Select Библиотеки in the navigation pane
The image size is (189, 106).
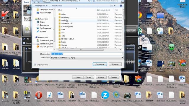point(43,19)
